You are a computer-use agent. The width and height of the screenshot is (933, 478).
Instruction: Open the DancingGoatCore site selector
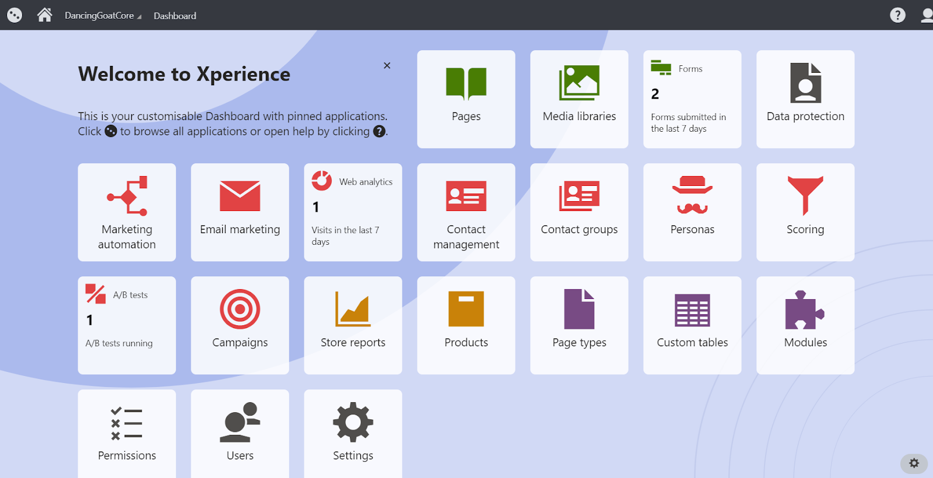[x=103, y=16]
